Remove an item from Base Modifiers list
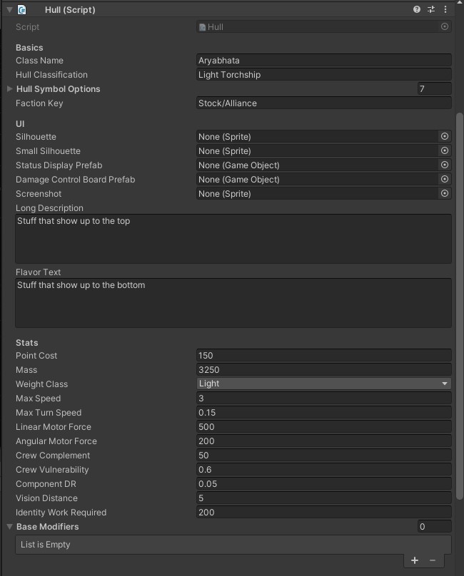Screen dimensions: 464x576 432,560
